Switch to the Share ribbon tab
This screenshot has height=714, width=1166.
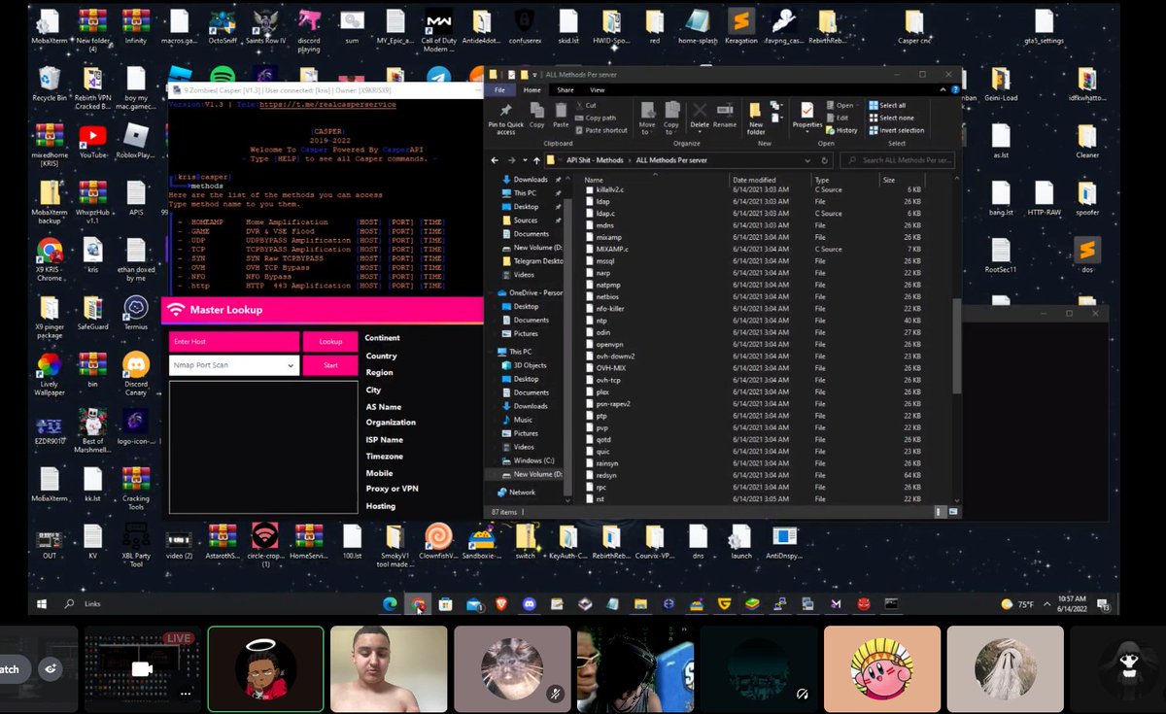point(565,90)
